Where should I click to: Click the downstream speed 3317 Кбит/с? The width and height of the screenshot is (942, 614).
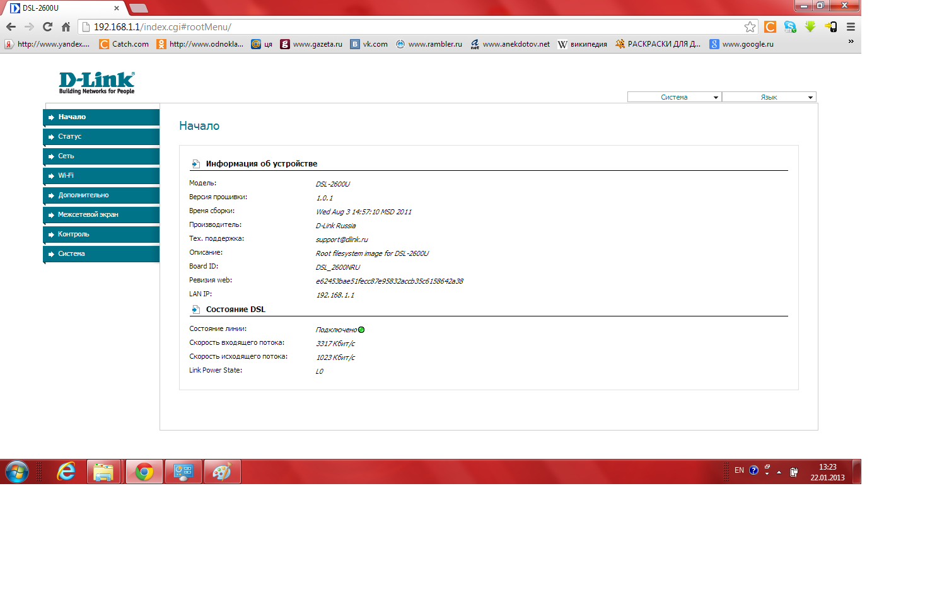335,344
